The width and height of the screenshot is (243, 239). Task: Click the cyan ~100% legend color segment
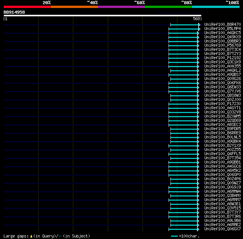click(x=216, y=7)
